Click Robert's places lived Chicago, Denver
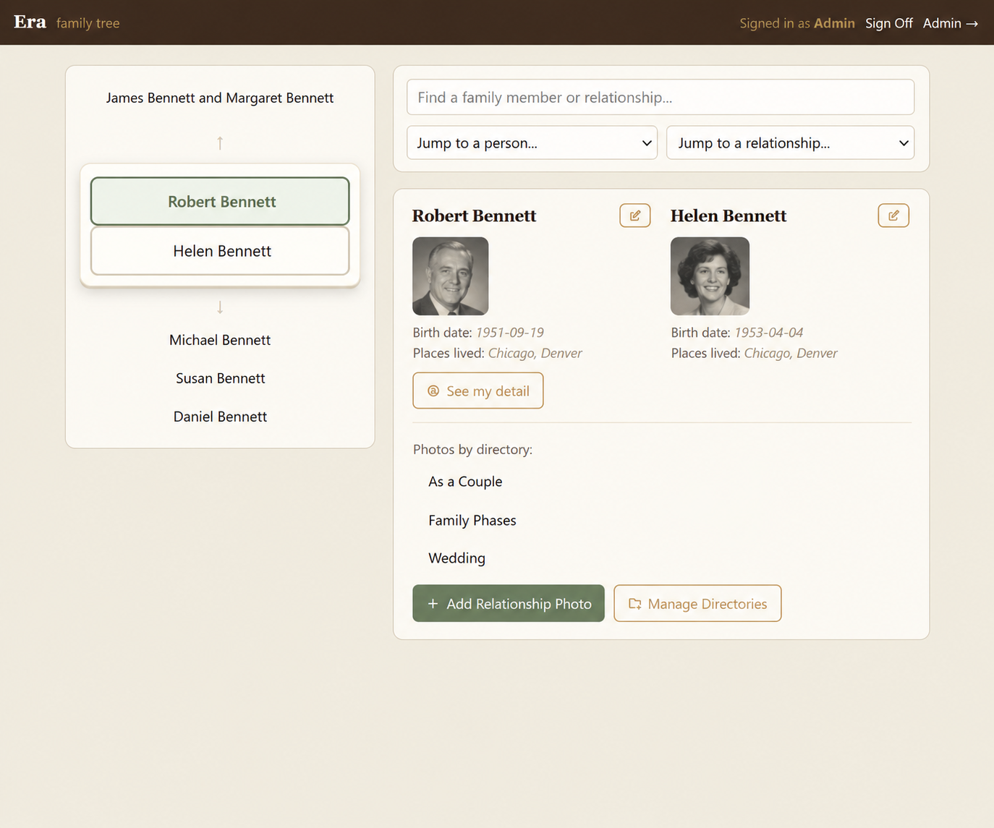 535,353
